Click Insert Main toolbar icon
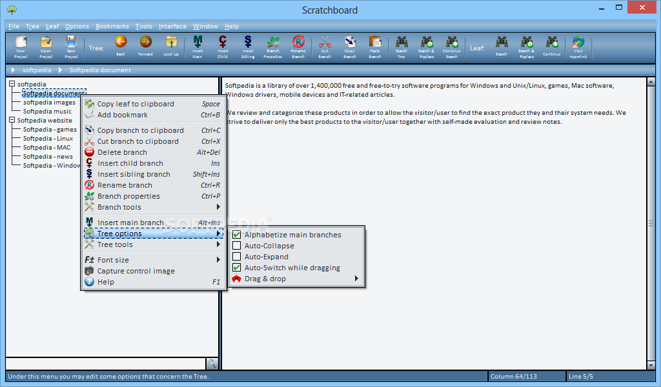The height and width of the screenshot is (387, 661). click(198, 46)
